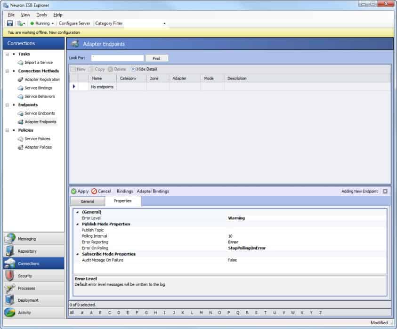
Task: Sort by the Name column header
Action: coord(102,79)
